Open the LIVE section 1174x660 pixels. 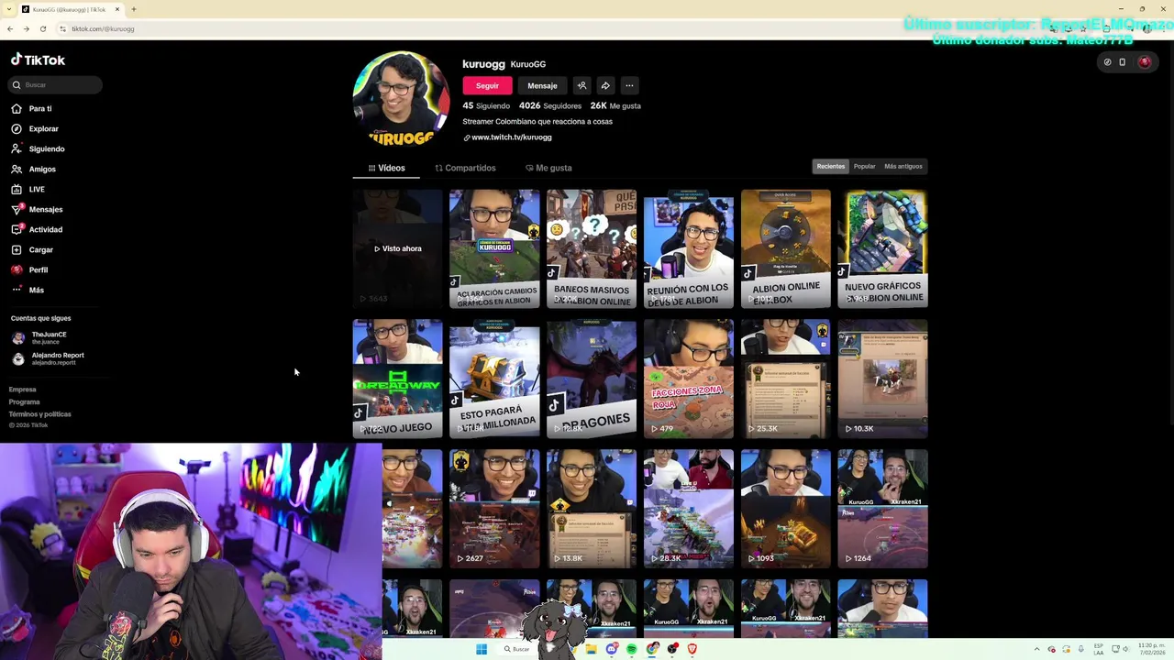coord(37,189)
